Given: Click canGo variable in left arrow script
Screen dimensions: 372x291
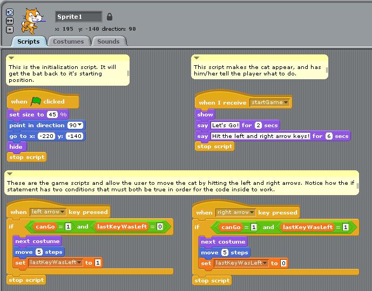Looking at the screenshot, I should [45, 226].
